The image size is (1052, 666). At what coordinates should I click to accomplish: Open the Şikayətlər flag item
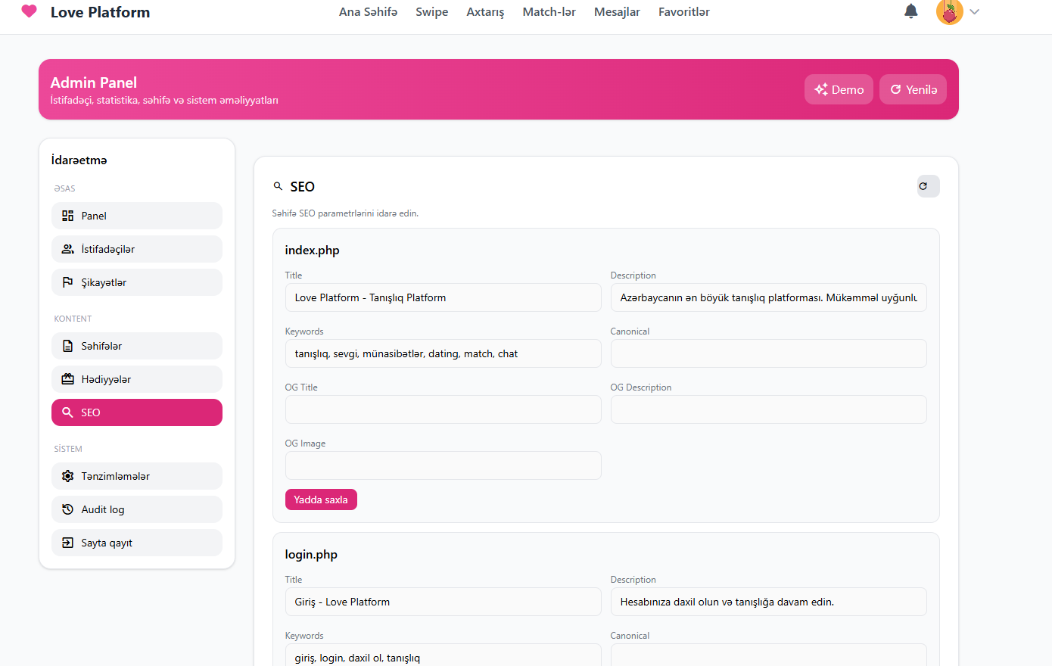pyautogui.click(x=137, y=282)
